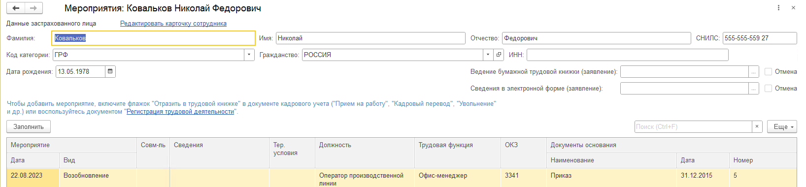Choose the paper work book statement with the ellipsis

pos(754,72)
